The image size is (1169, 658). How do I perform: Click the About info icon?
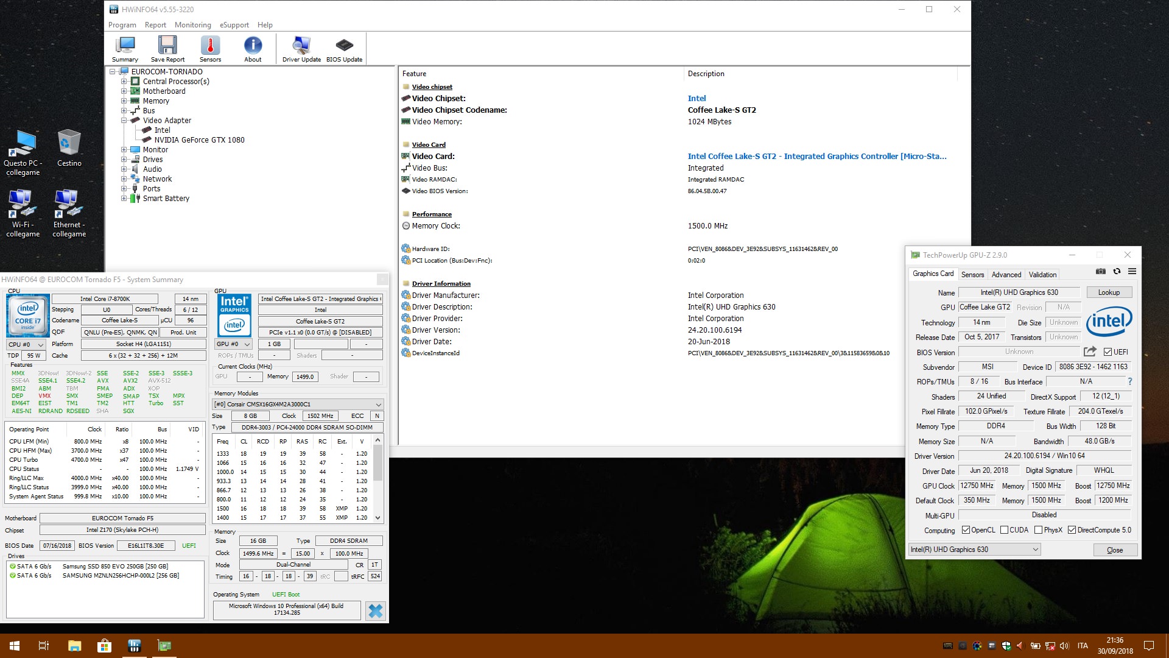(253, 49)
